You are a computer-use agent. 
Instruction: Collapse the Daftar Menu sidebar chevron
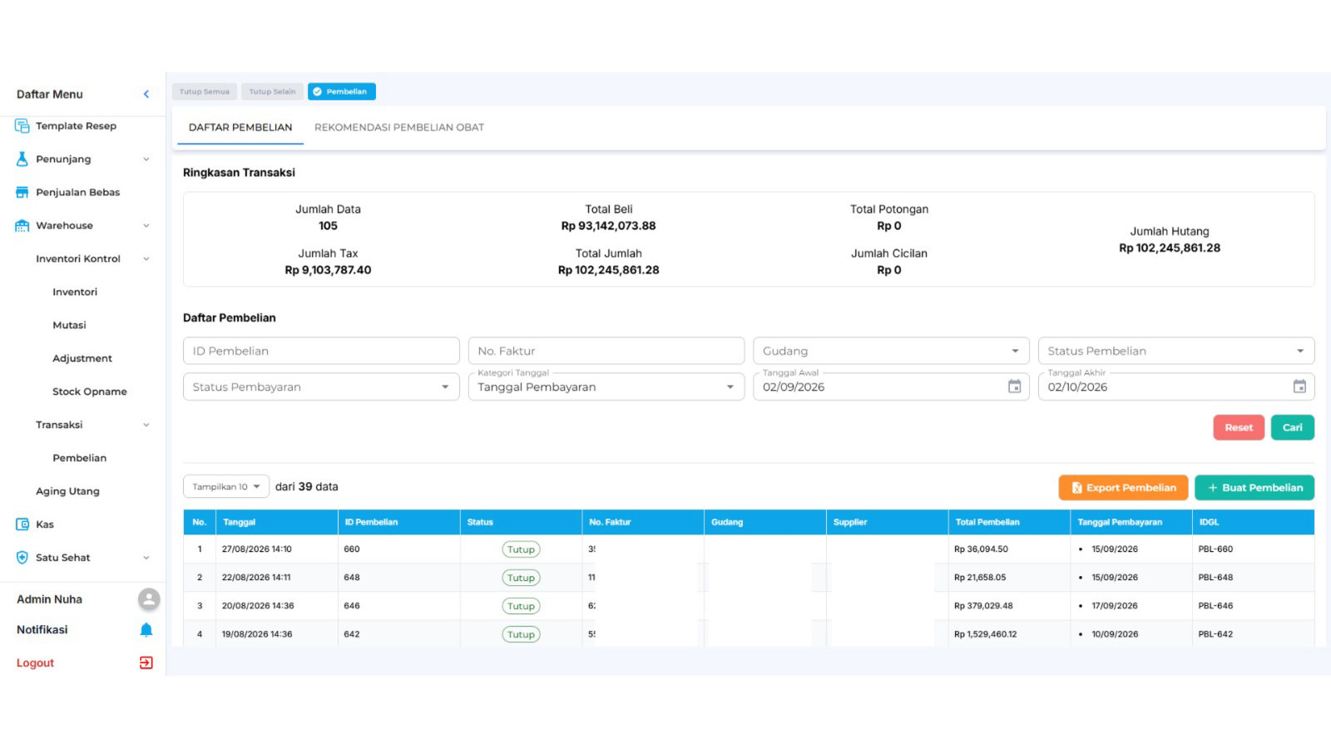click(x=146, y=94)
